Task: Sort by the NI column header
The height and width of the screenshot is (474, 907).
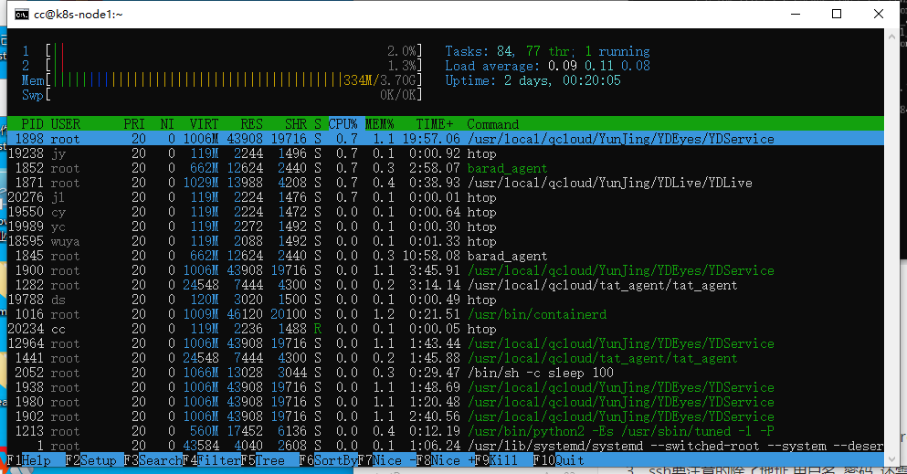Action: point(167,123)
